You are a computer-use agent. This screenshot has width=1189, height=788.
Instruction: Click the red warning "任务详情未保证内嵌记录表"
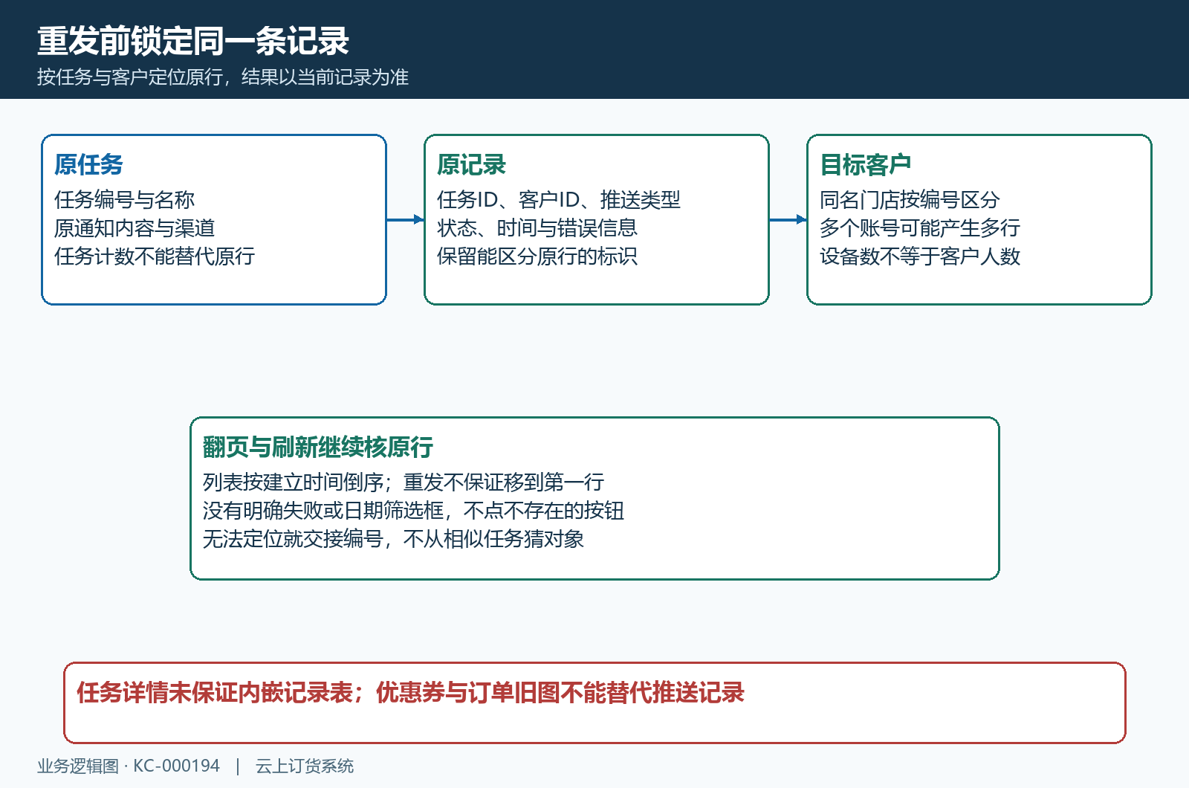215,692
